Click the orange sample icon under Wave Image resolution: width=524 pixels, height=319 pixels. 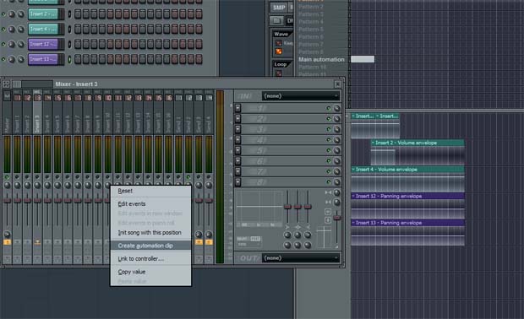point(279,51)
